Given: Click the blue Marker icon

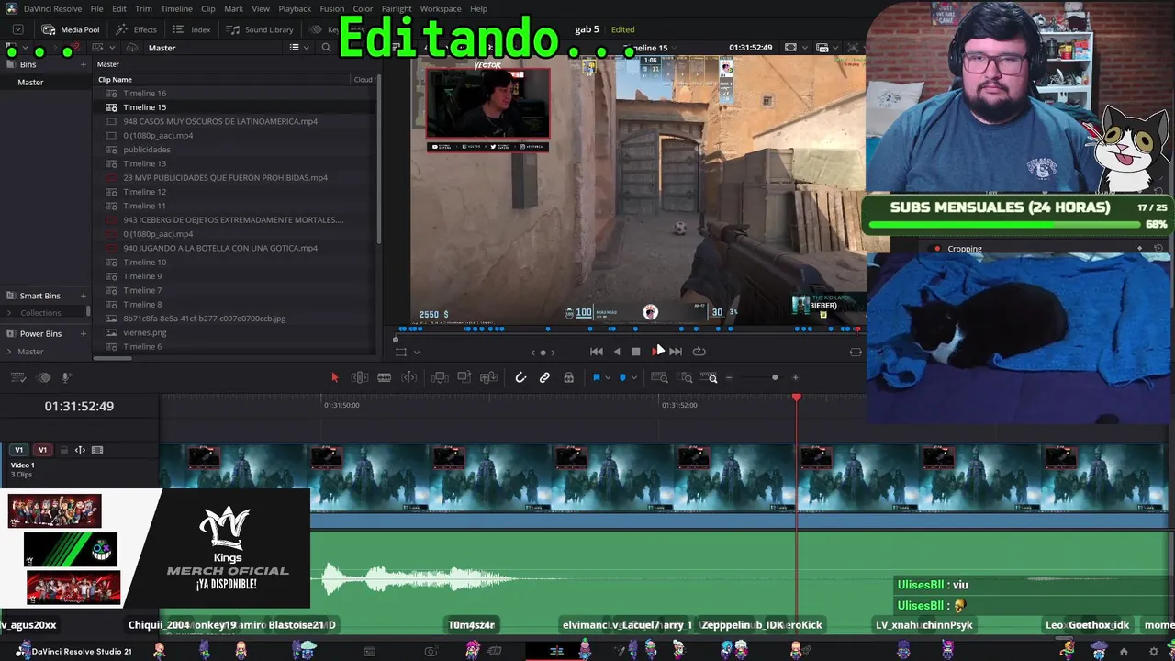Looking at the screenshot, I should (x=622, y=377).
